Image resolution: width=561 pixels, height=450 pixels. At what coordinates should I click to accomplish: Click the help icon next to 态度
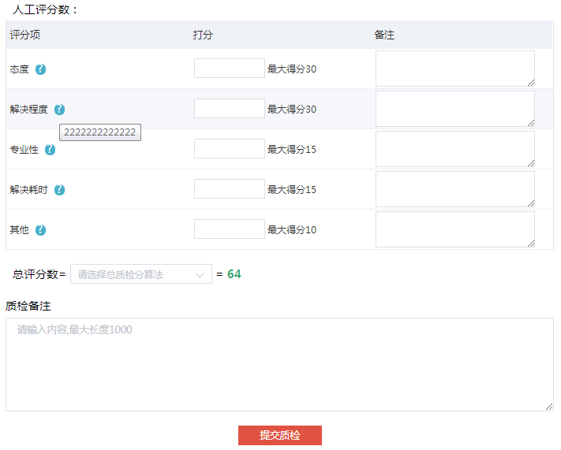coord(41,69)
